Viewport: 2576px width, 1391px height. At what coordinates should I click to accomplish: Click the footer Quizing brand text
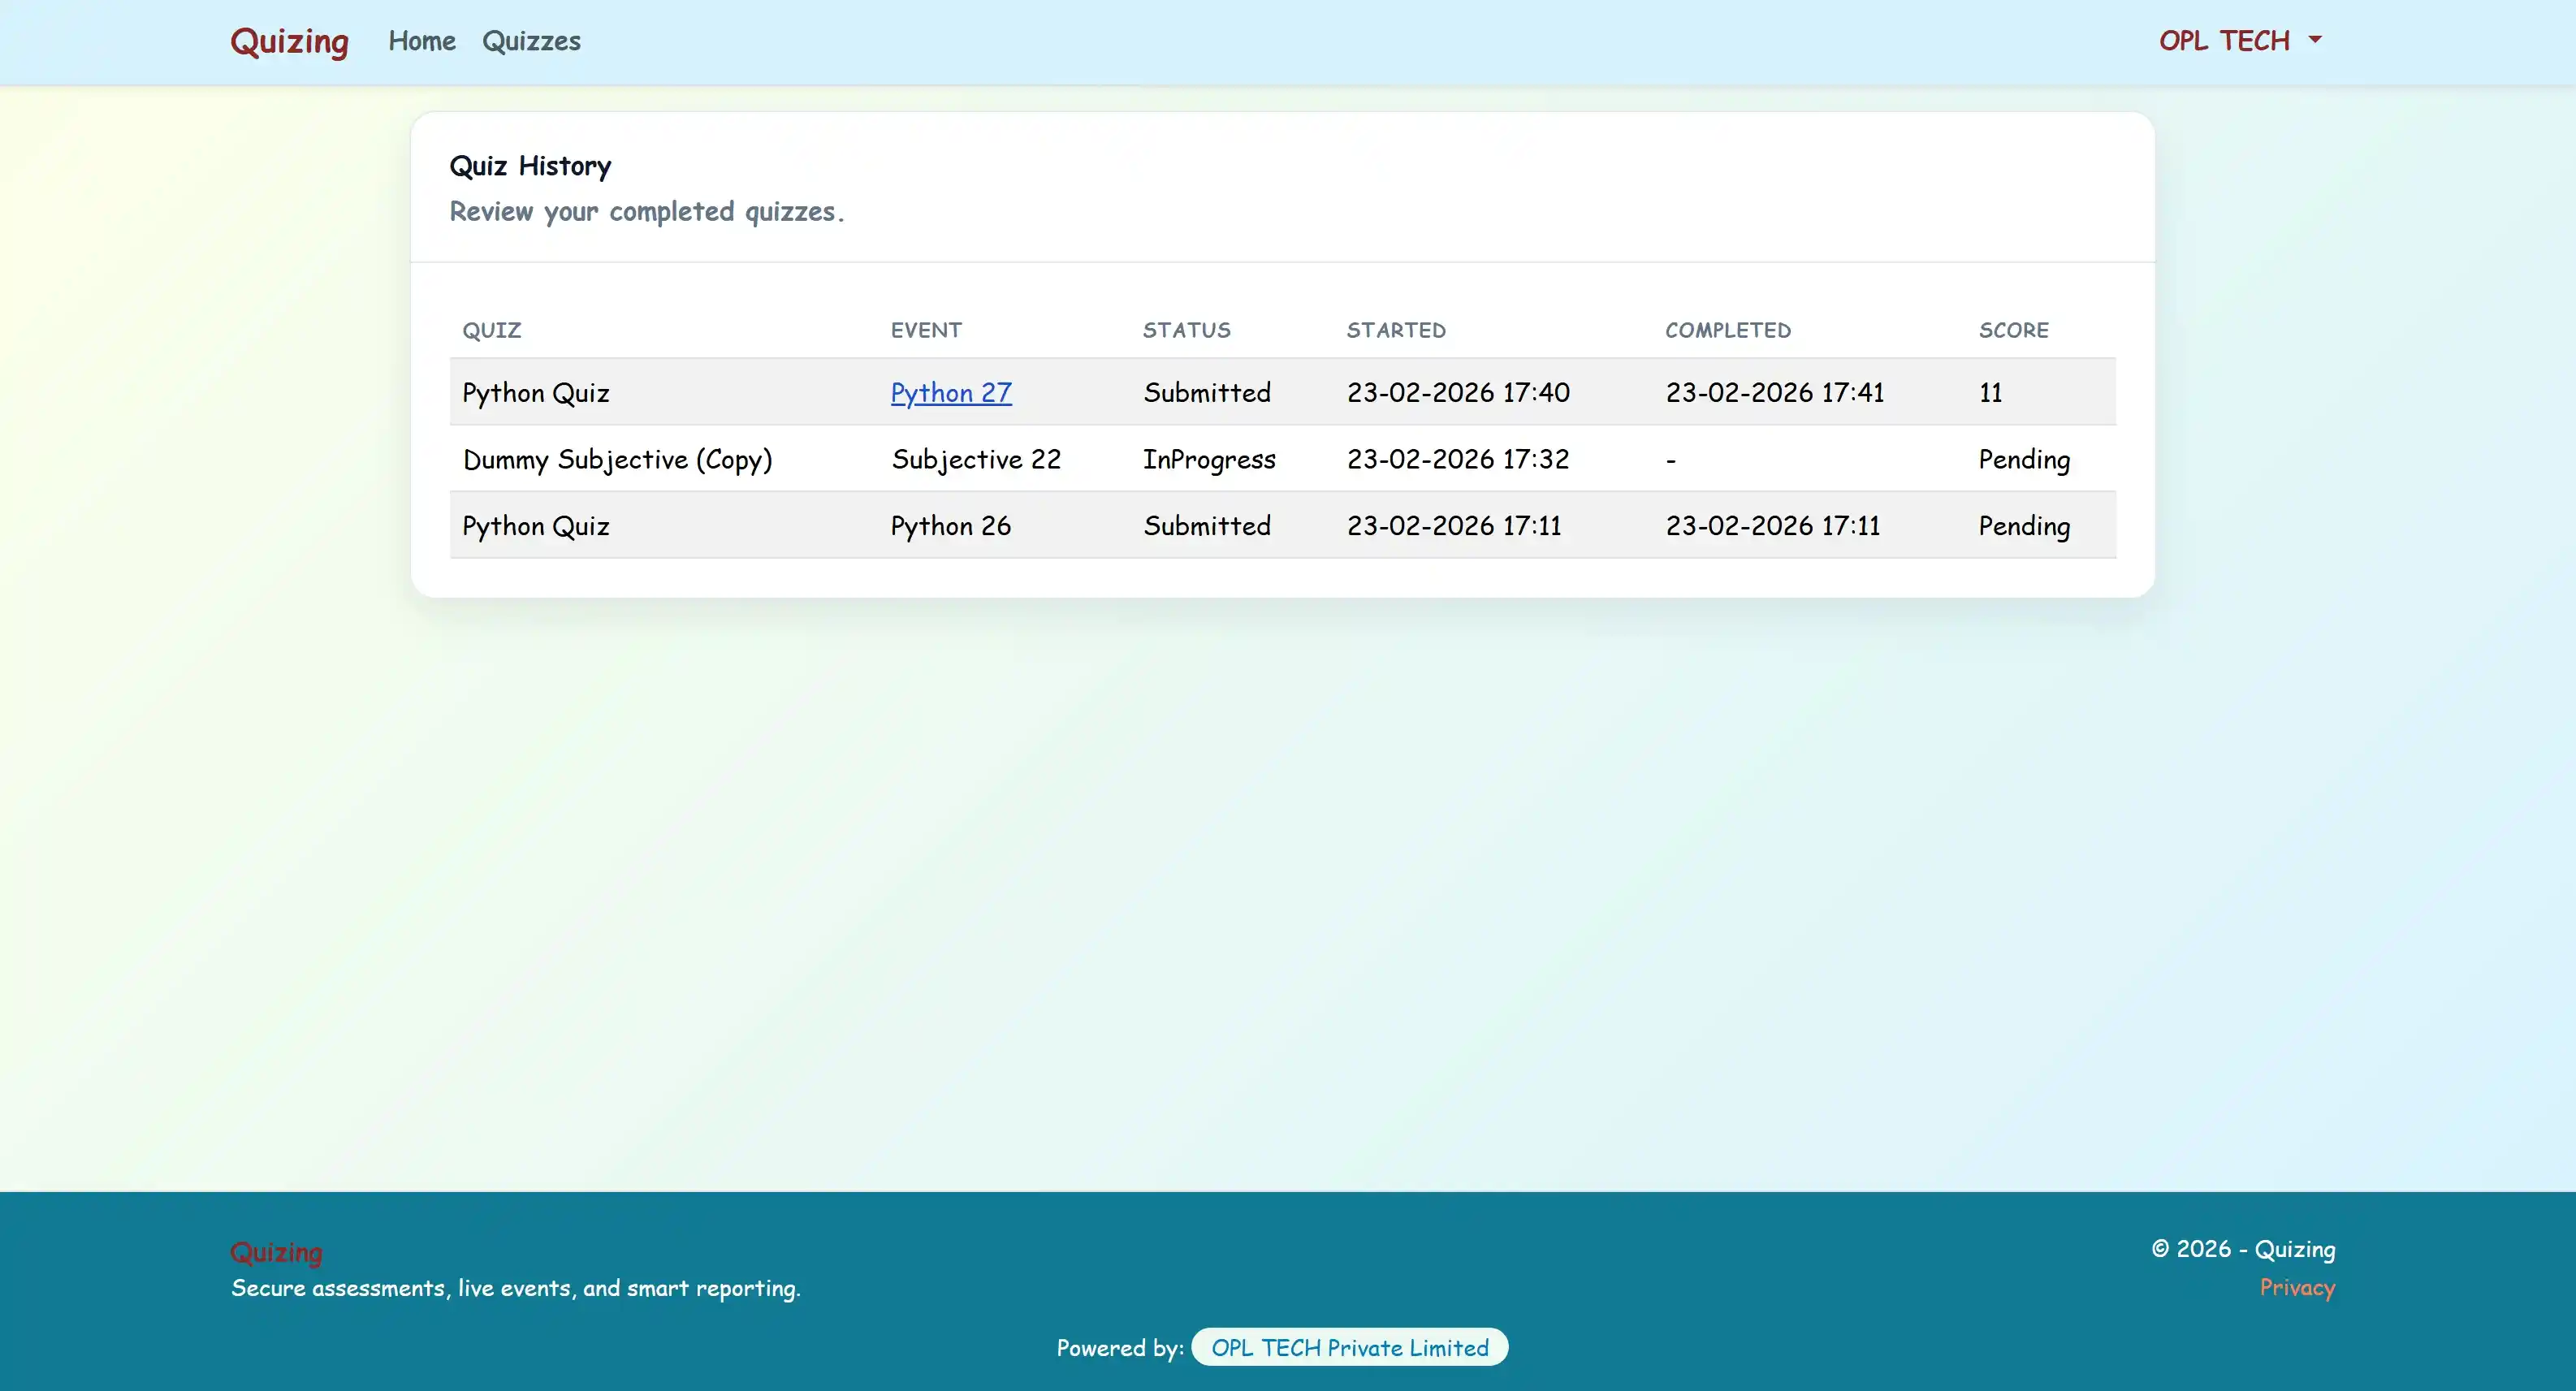[276, 1251]
